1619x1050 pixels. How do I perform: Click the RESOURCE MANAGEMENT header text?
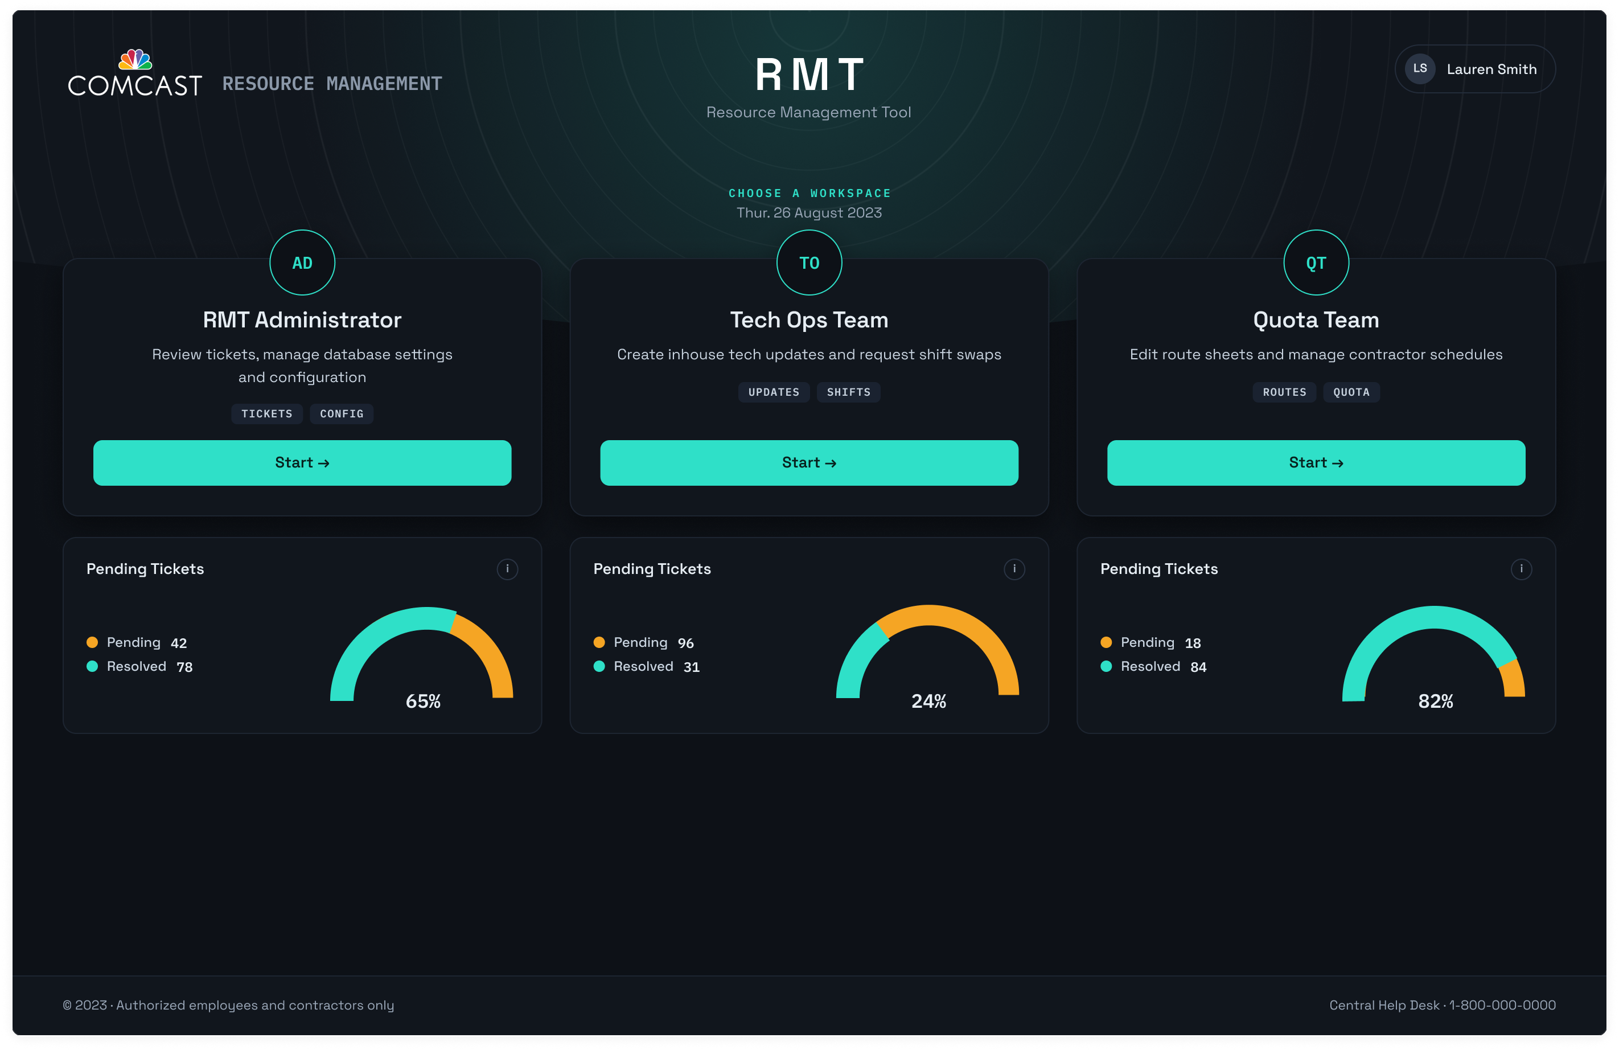(332, 84)
